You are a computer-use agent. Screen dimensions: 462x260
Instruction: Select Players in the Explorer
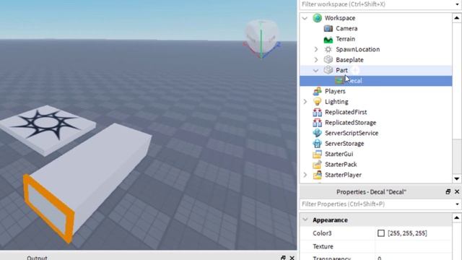coord(335,92)
